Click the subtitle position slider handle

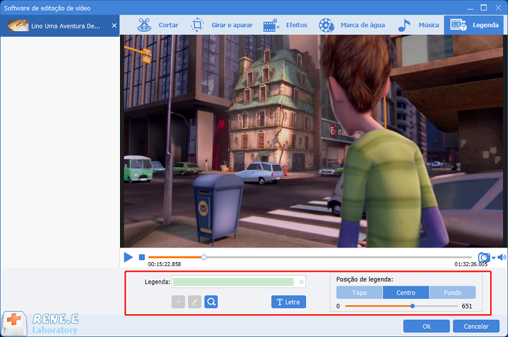click(412, 306)
